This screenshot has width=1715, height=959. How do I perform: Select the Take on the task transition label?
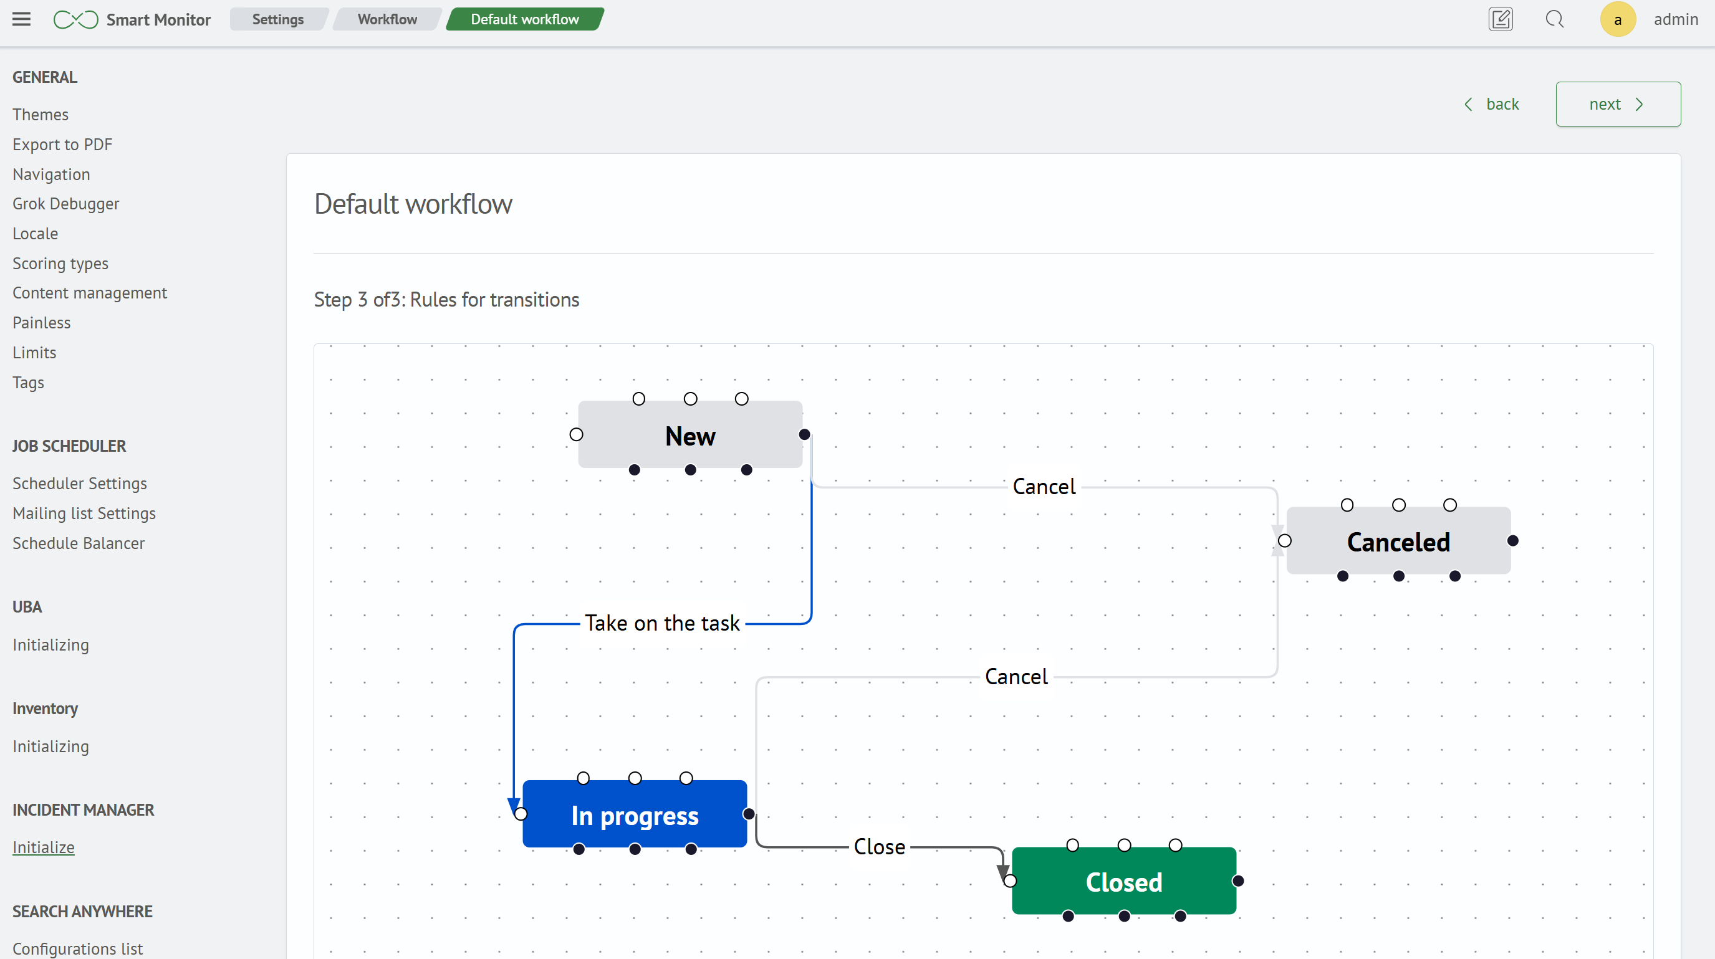pos(662,624)
